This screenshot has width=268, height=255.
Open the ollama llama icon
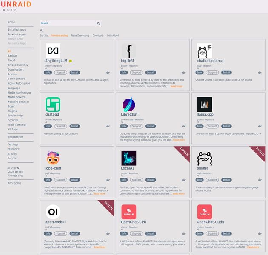coord(205,158)
